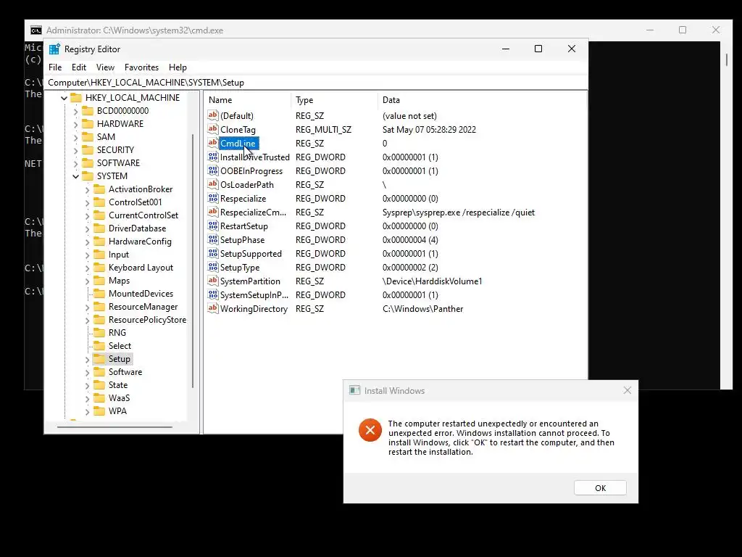Viewport: 742px width, 557px height.
Task: Select the SetupSupported DWORD icon
Action: pyautogui.click(x=213, y=253)
